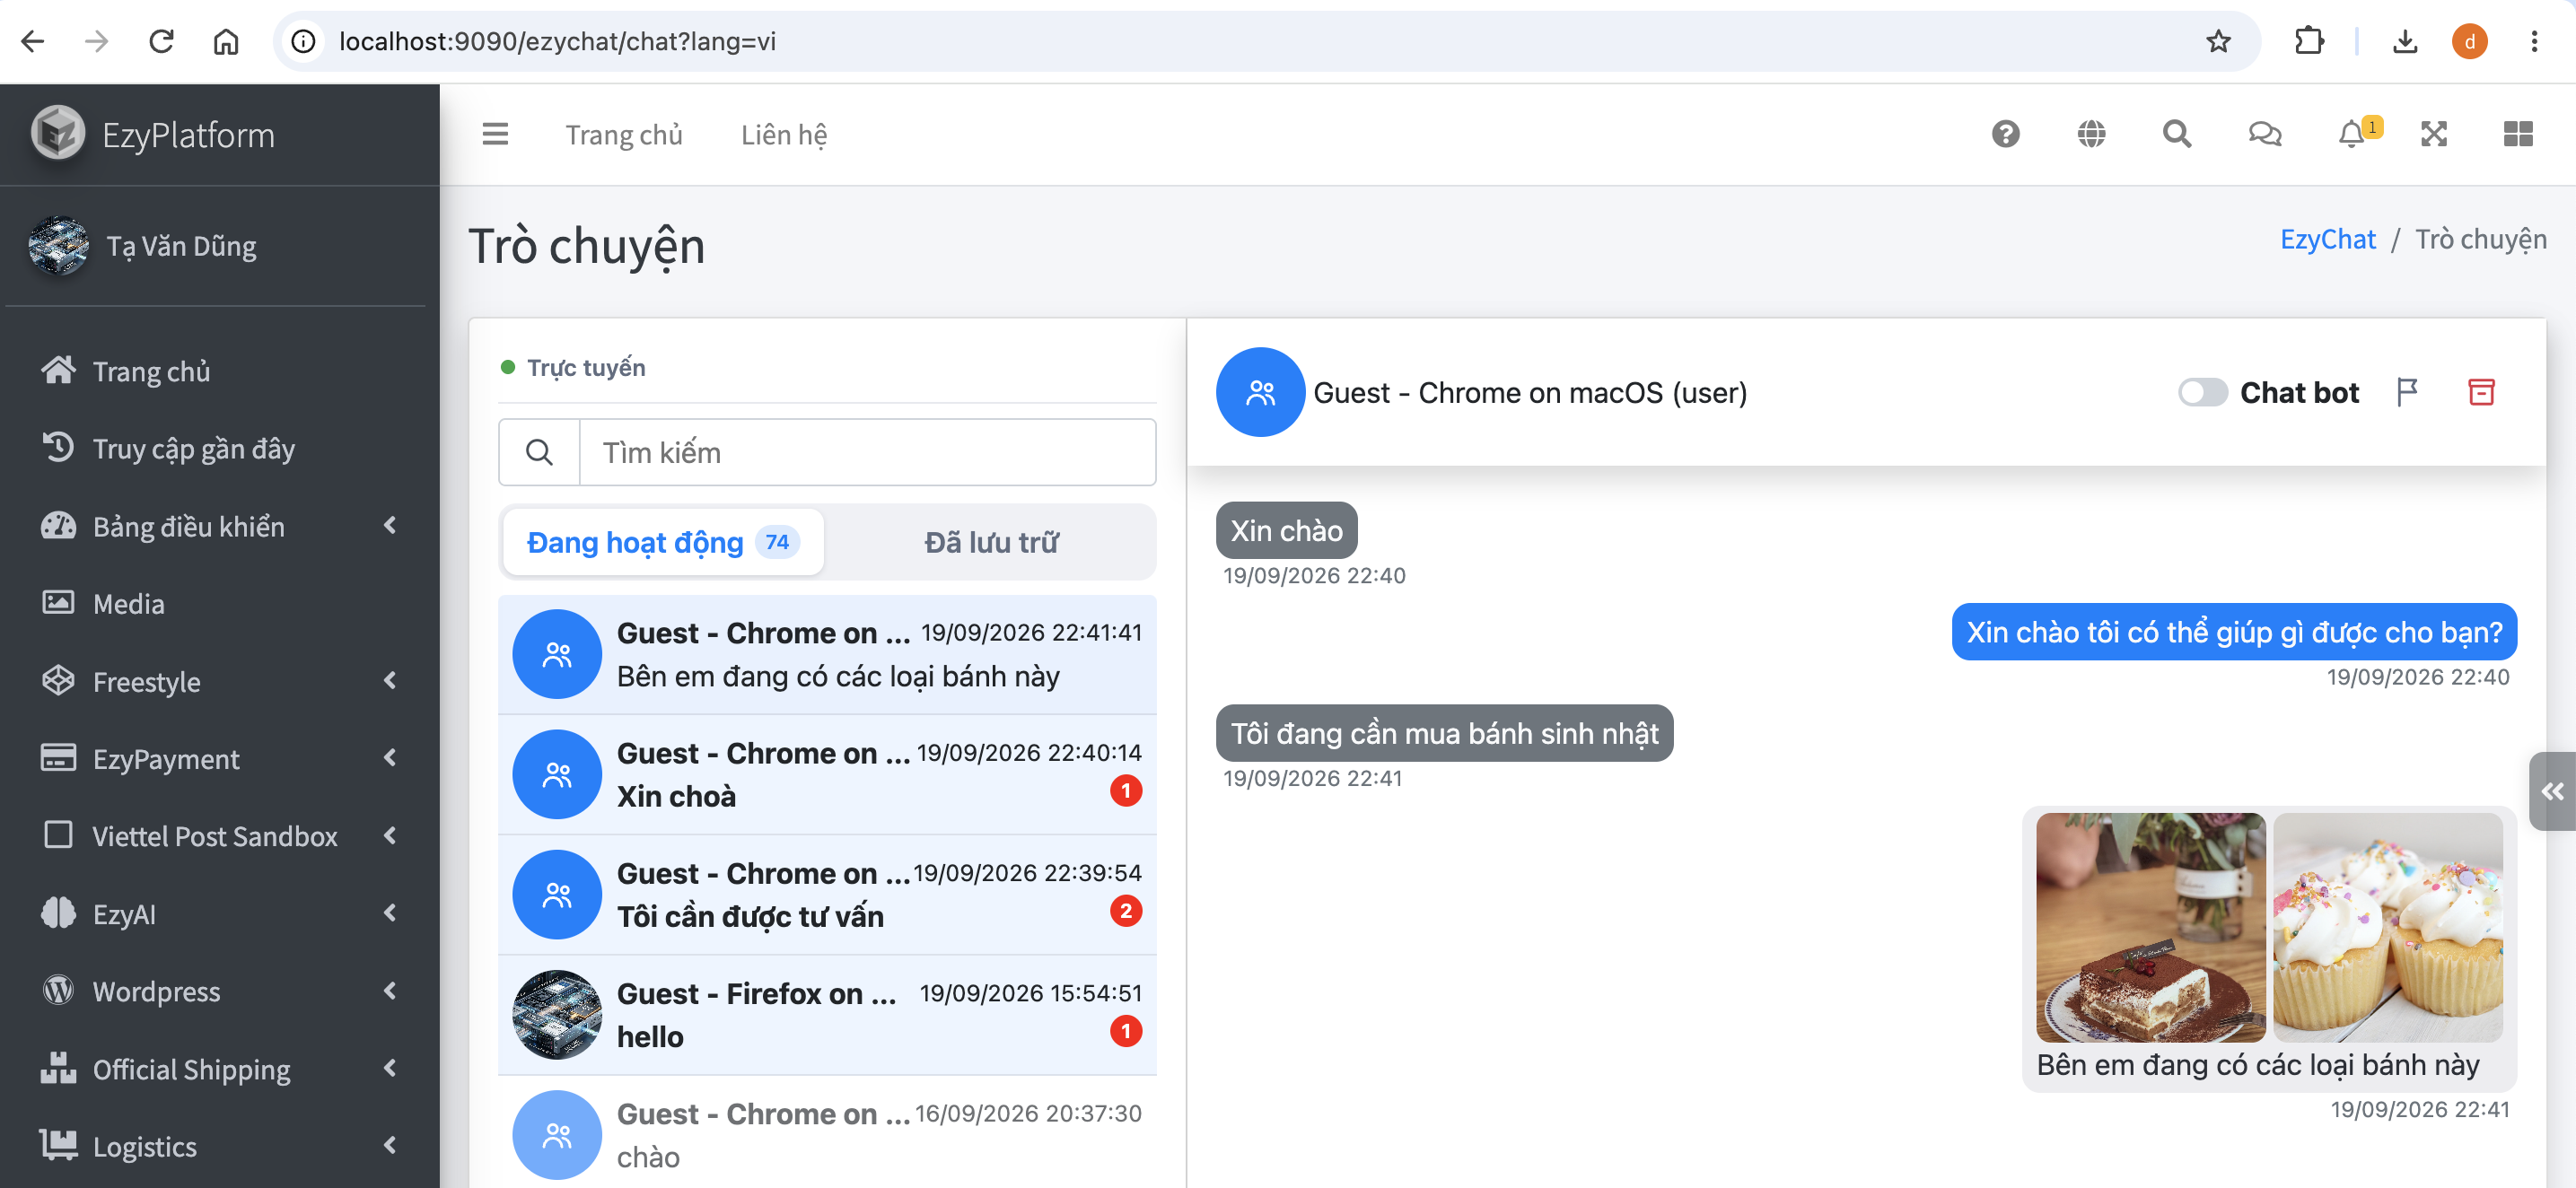This screenshot has width=2576, height=1188.
Task: Expand the double-chevron side panel handle
Action: [2552, 791]
